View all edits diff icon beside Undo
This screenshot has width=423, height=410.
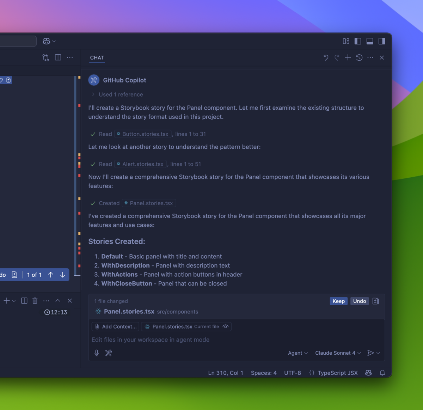coord(375,301)
